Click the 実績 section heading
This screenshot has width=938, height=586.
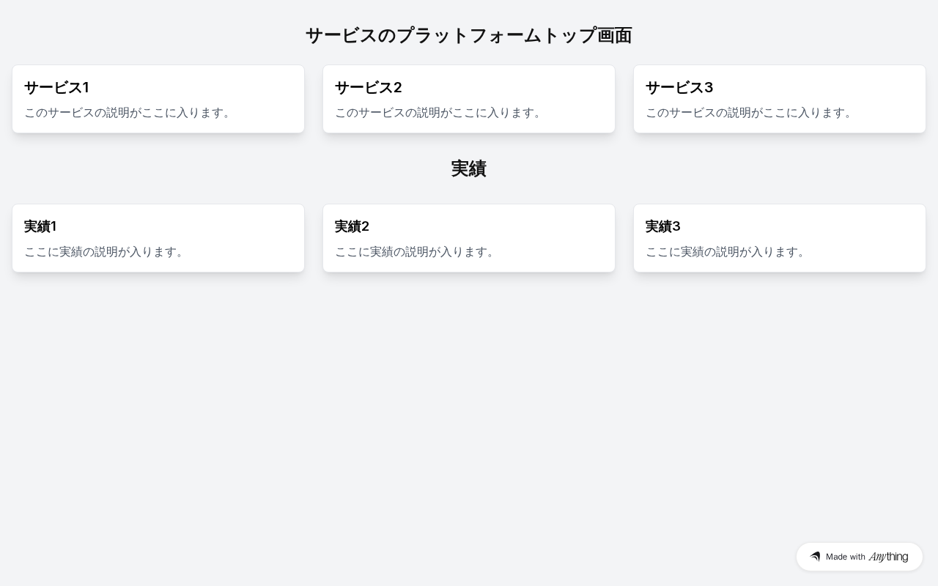point(469,168)
